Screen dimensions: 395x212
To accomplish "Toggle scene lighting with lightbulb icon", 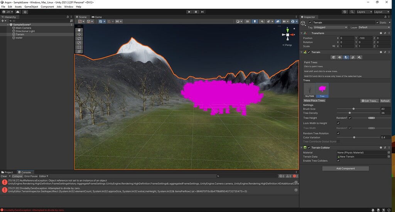I will pyautogui.click(x=255, y=22).
